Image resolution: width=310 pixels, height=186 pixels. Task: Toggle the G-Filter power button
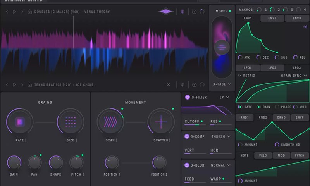click(x=188, y=97)
